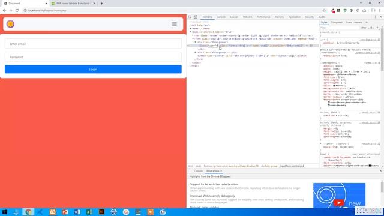Click the YouTube play icon on the thumbnail
The width and height of the screenshot is (384, 216).
pos(339,203)
